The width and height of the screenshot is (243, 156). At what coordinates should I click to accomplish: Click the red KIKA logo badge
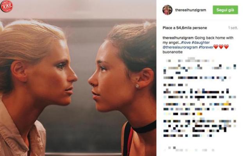pos(7,6)
